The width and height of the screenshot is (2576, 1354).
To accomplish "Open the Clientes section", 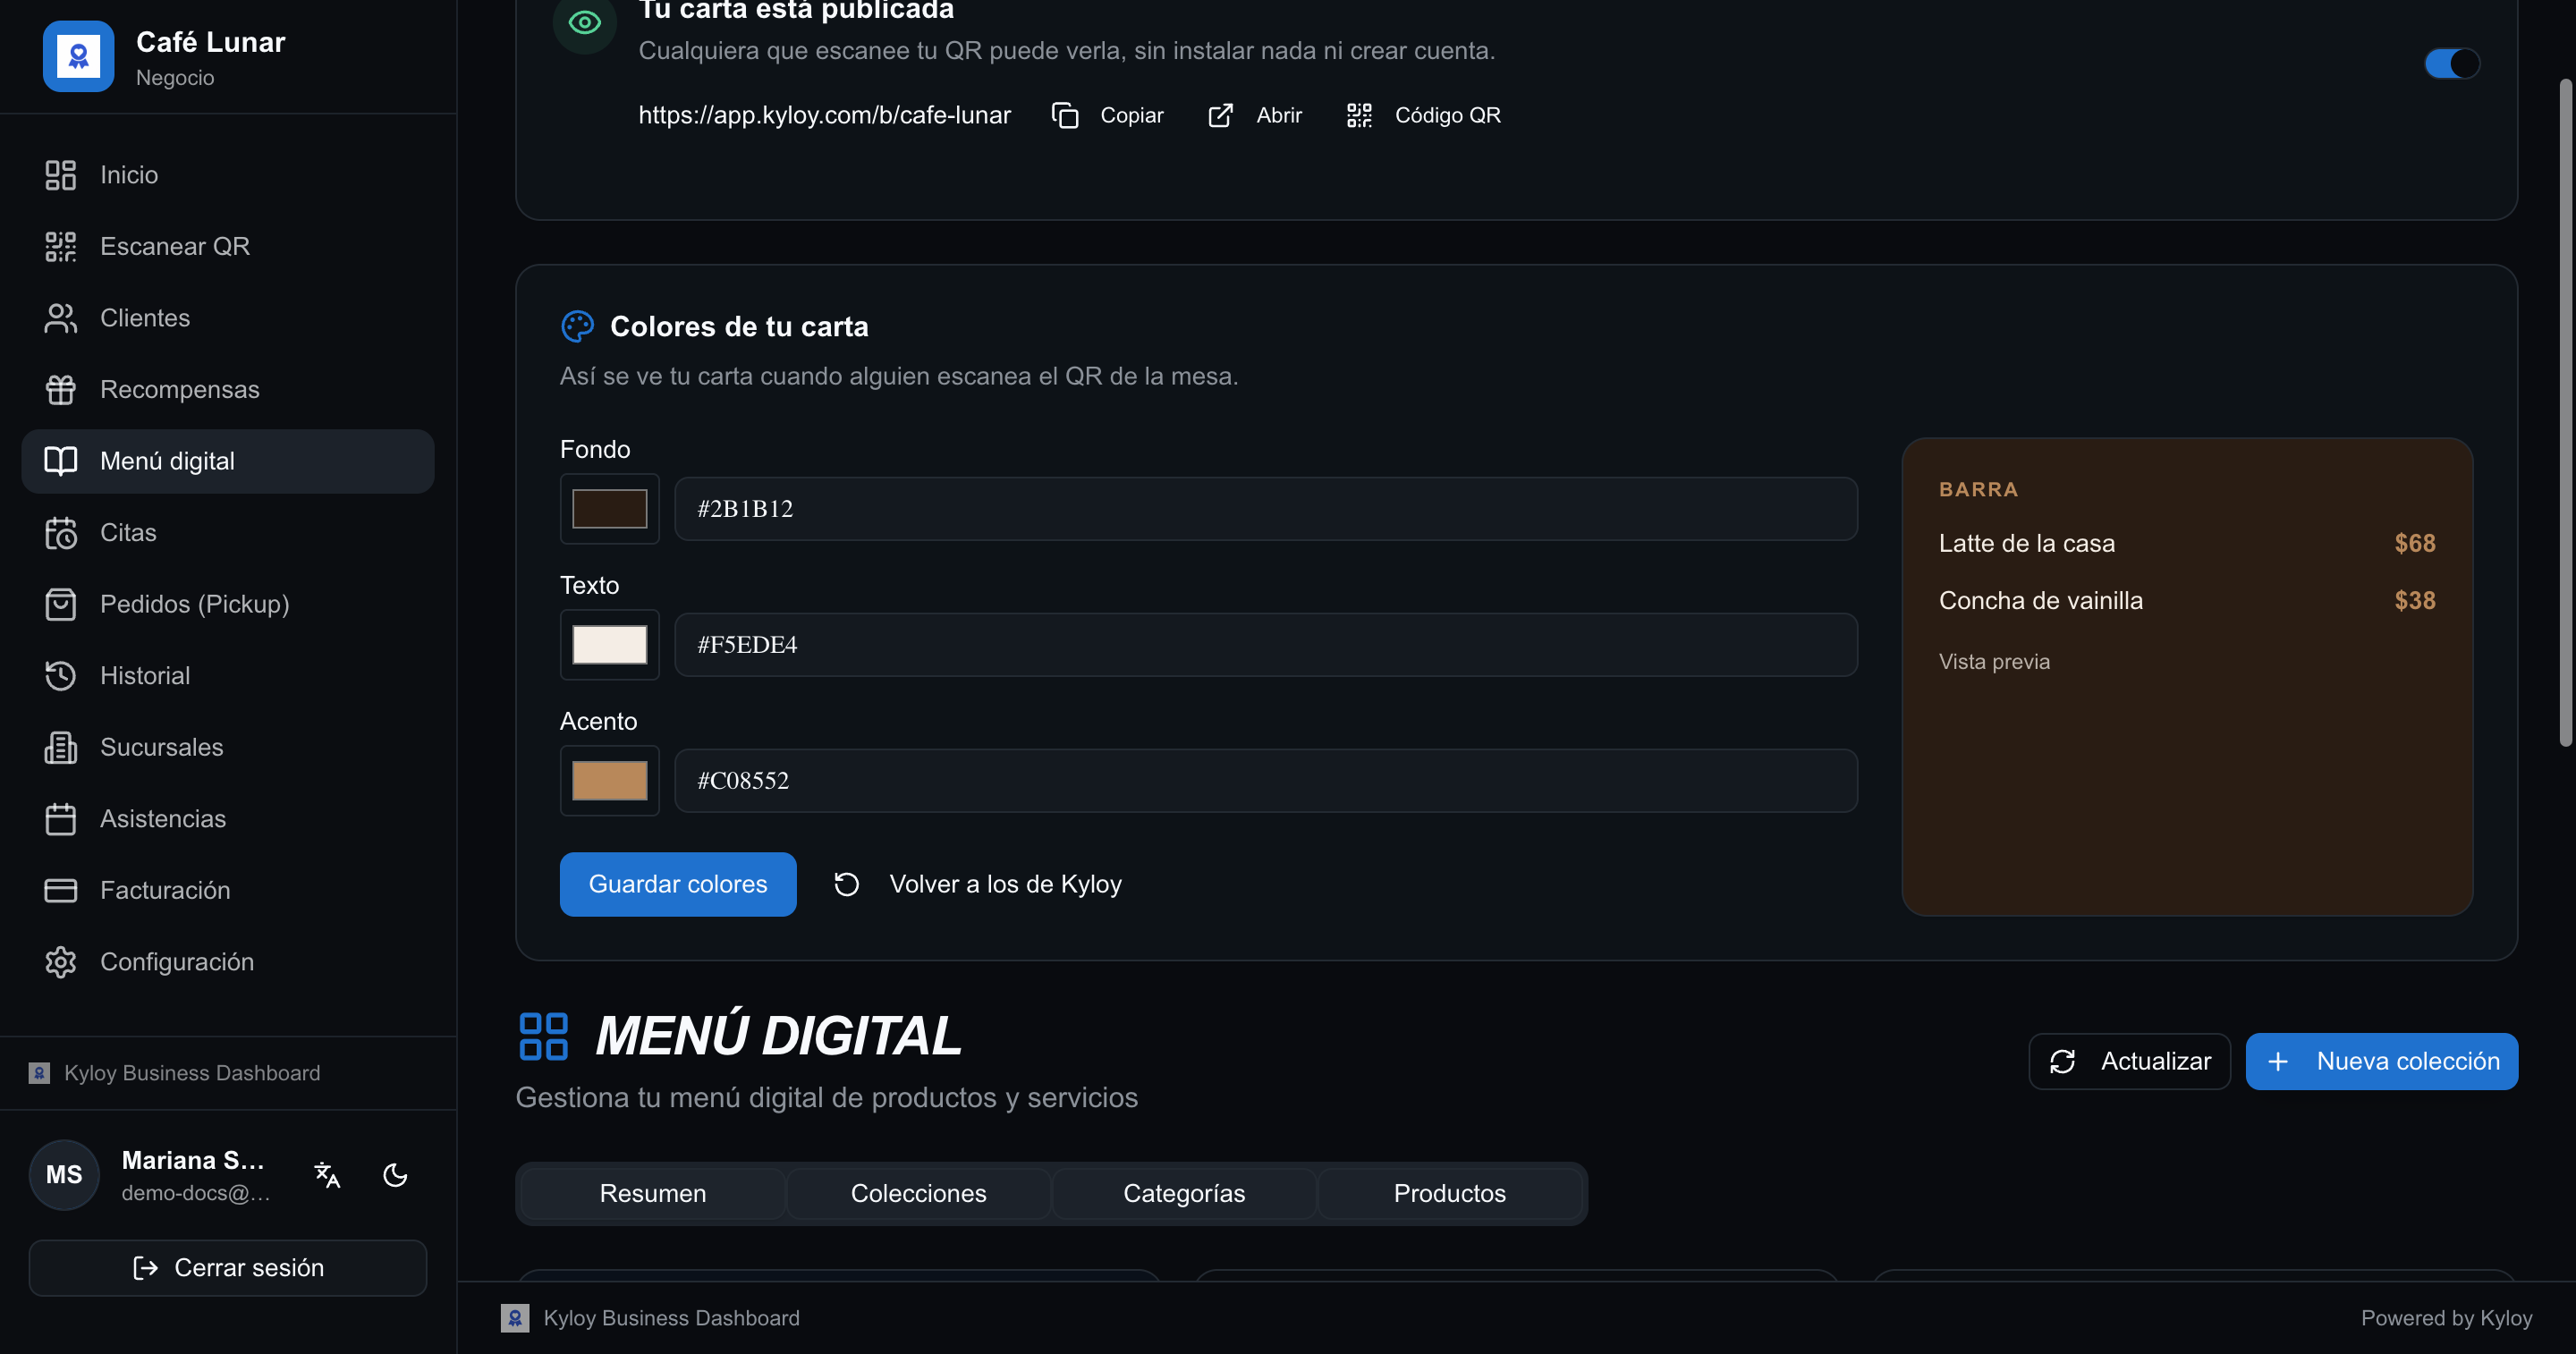I will pos(228,318).
